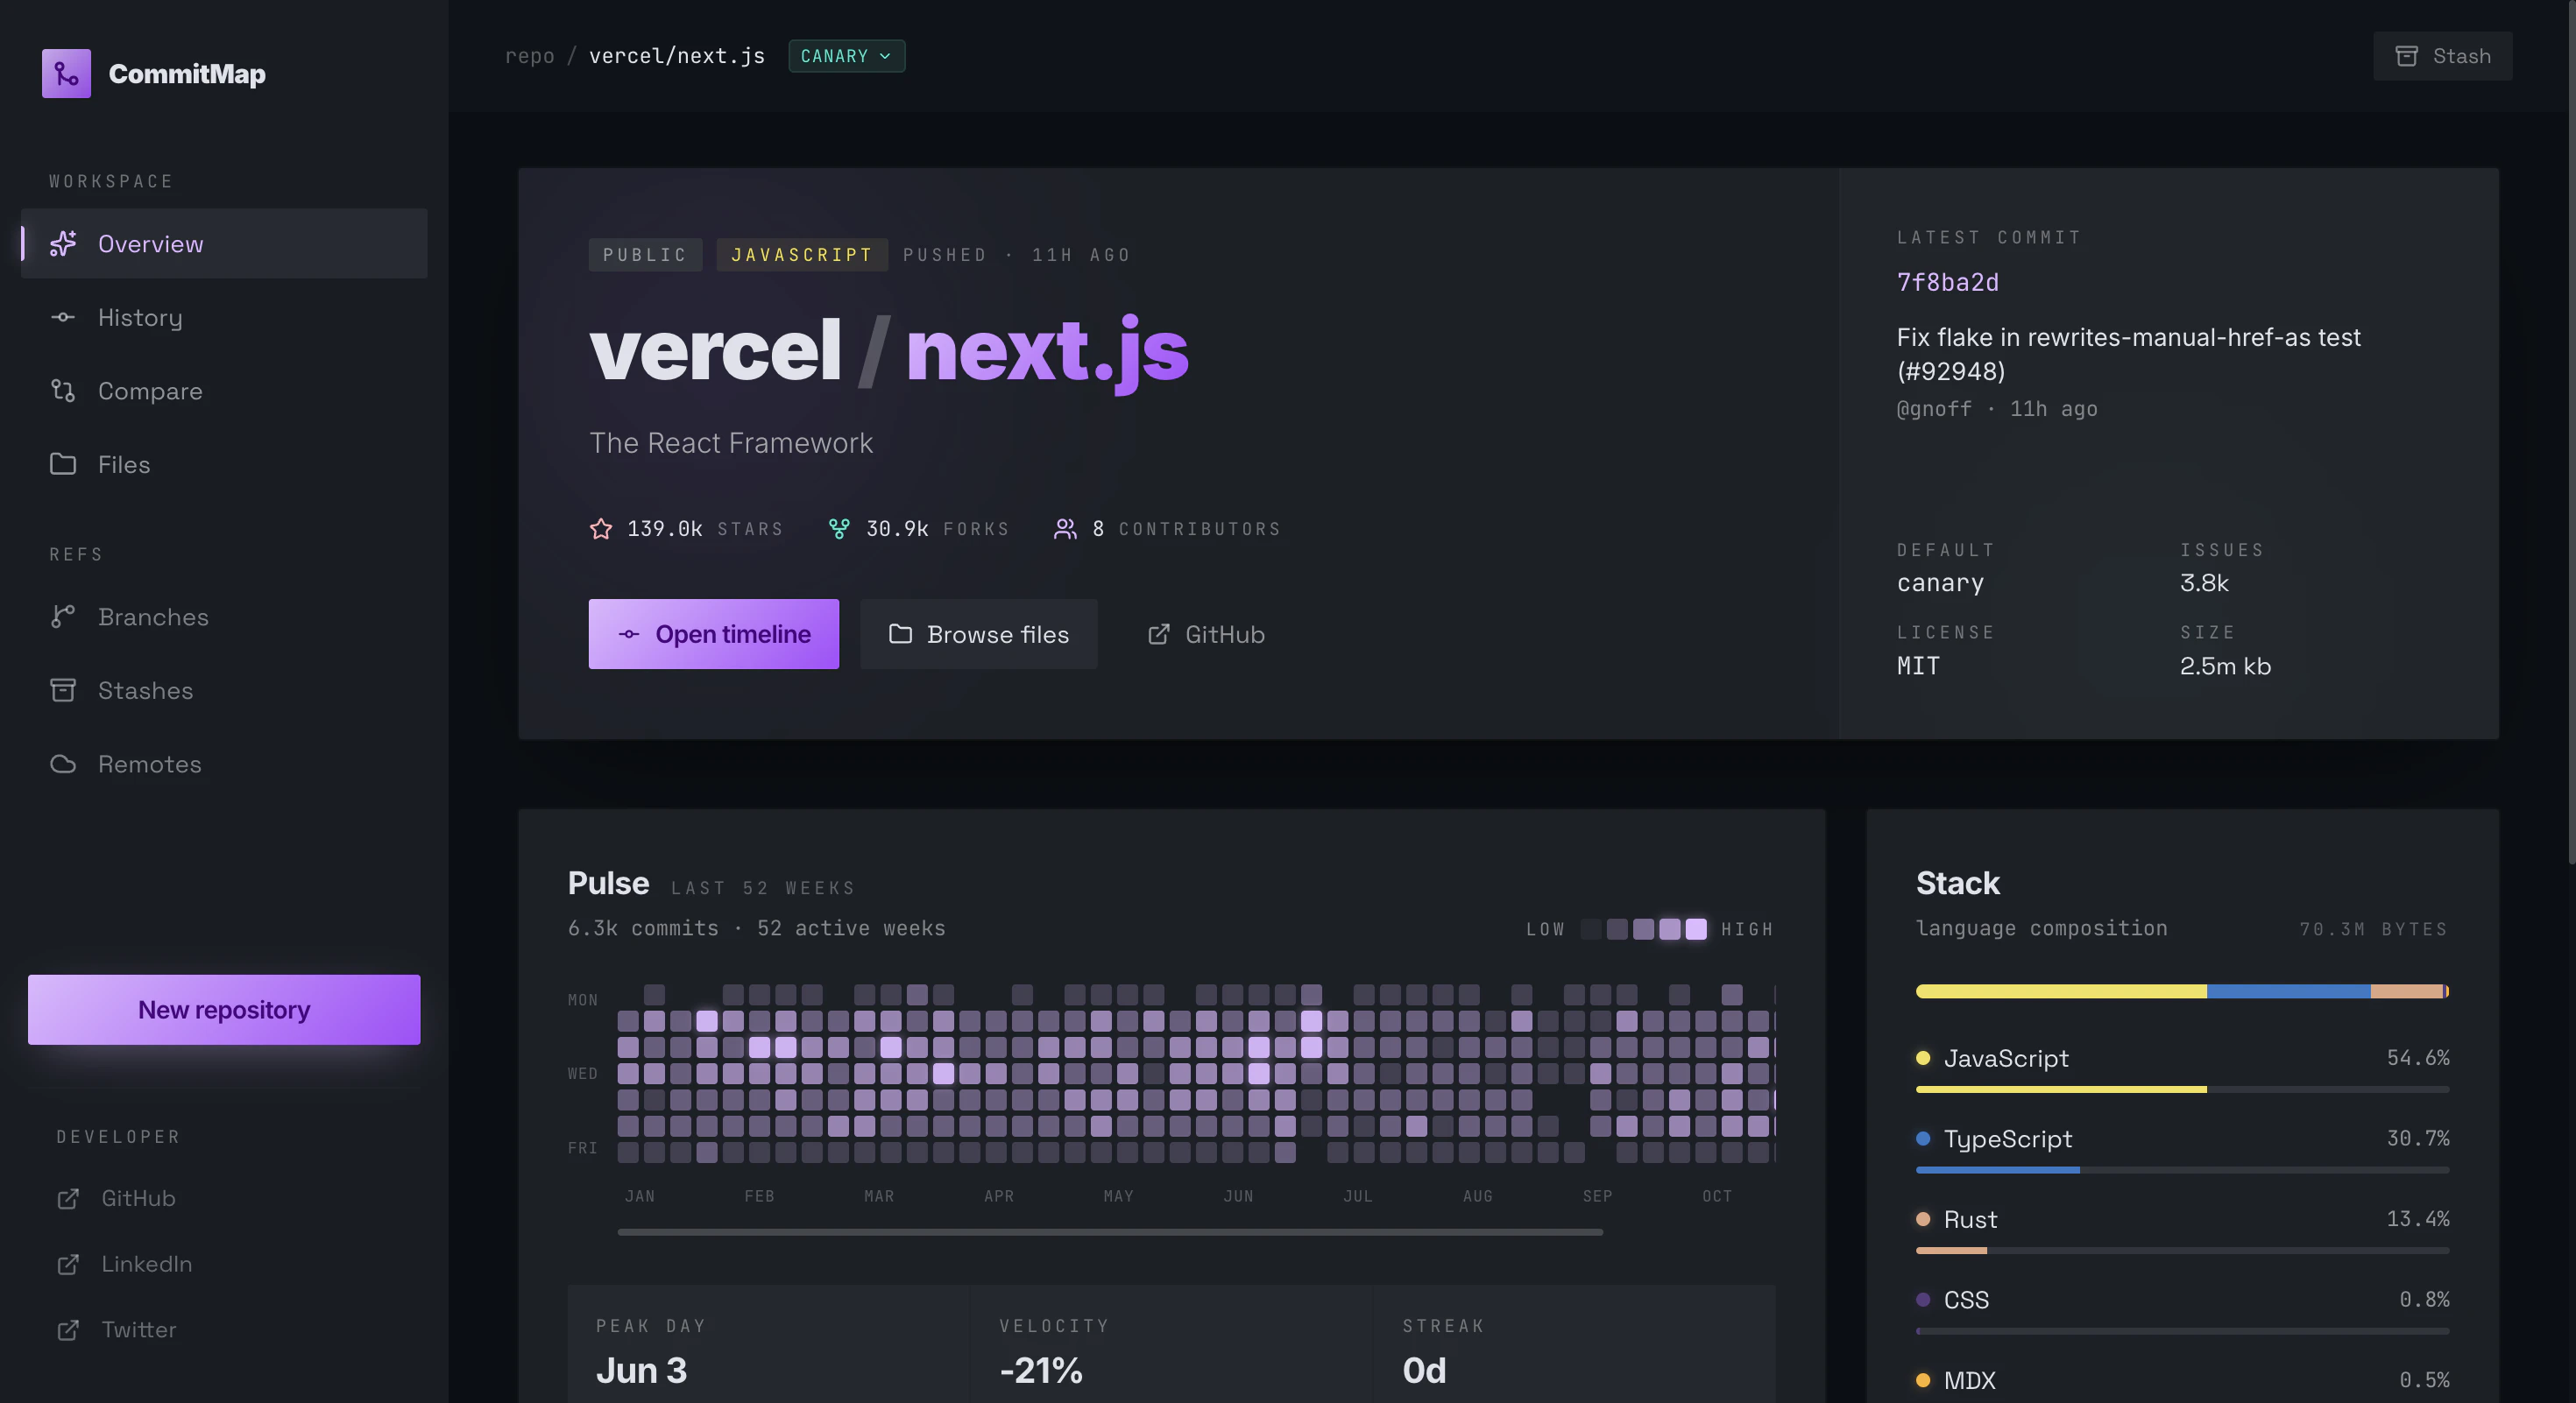Image resolution: width=2576 pixels, height=1403 pixels.
Task: Click the Files folder icon
Action: [63, 463]
